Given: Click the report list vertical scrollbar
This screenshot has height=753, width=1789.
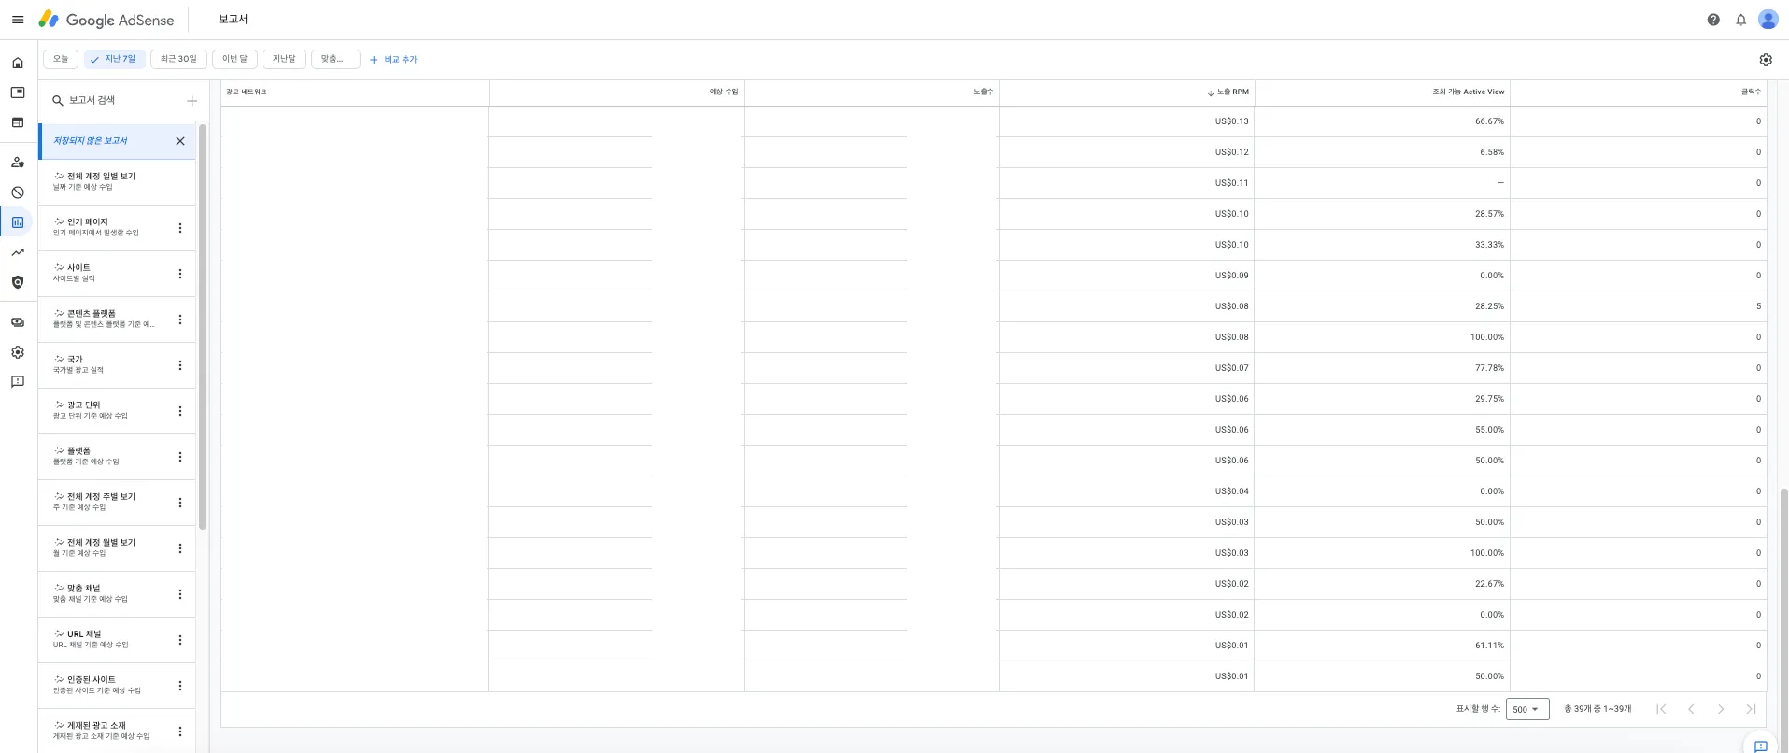Looking at the screenshot, I should [x=203, y=327].
